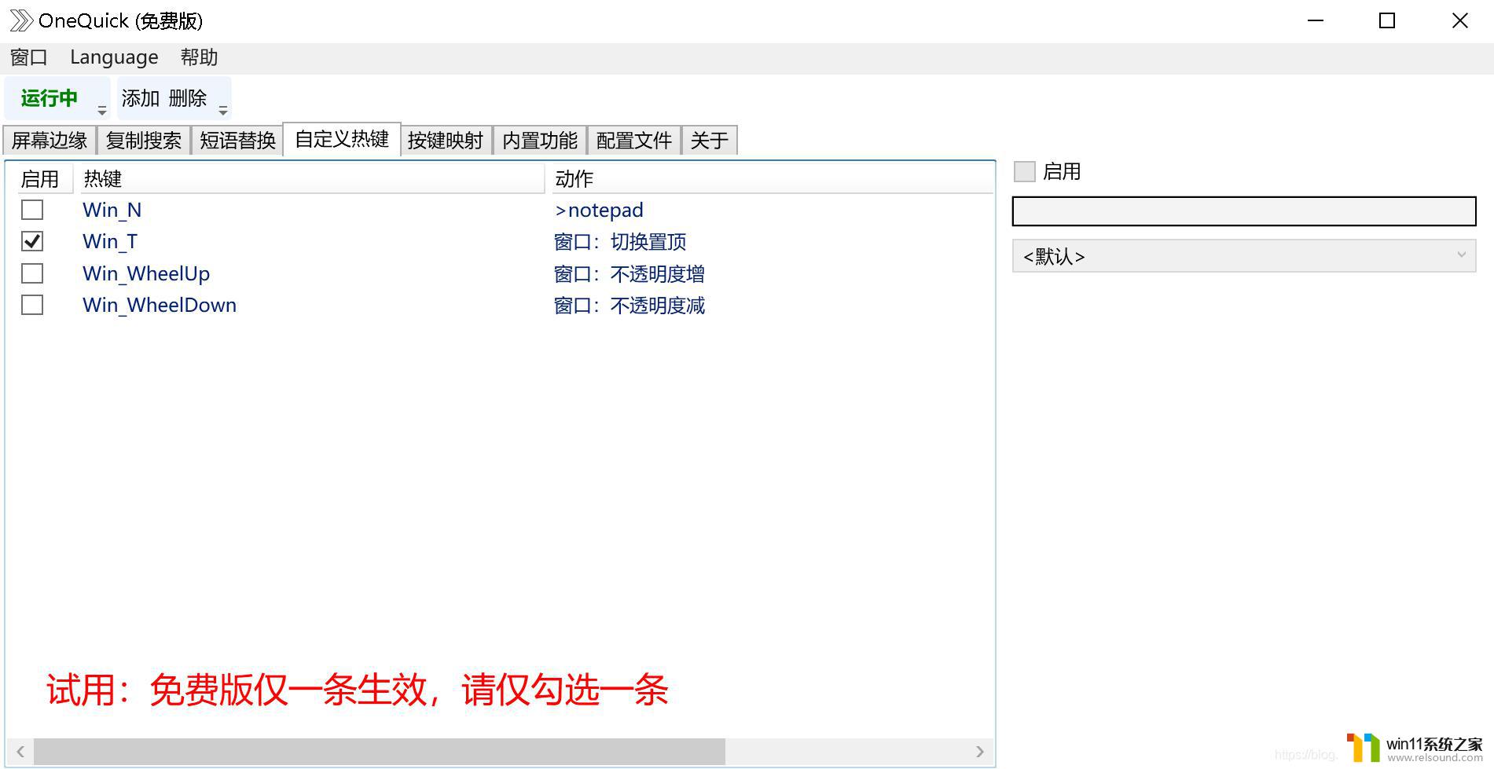Enable the Win_WheelDown hotkey checkbox
This screenshot has width=1494, height=769.
pos(32,305)
